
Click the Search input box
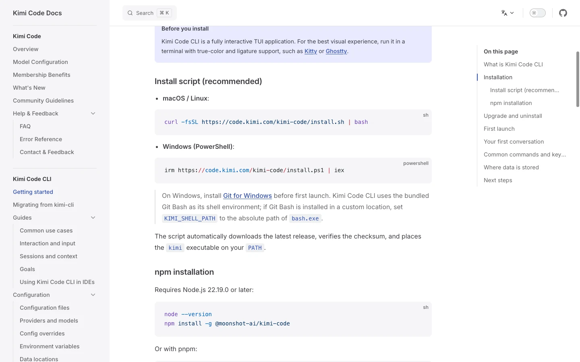(x=149, y=13)
